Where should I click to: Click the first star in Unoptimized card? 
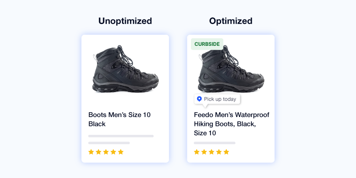click(x=91, y=152)
